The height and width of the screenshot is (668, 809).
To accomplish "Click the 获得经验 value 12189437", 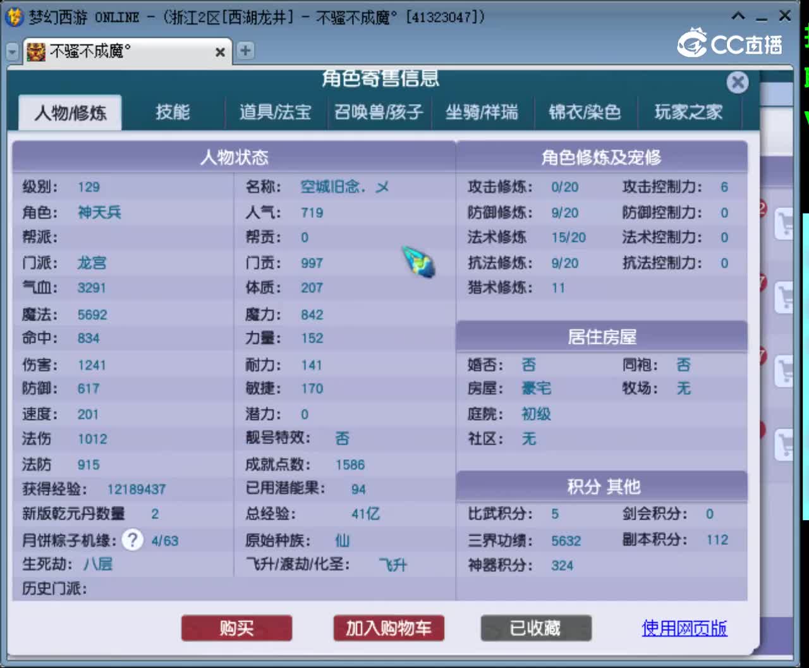I will click(x=137, y=489).
